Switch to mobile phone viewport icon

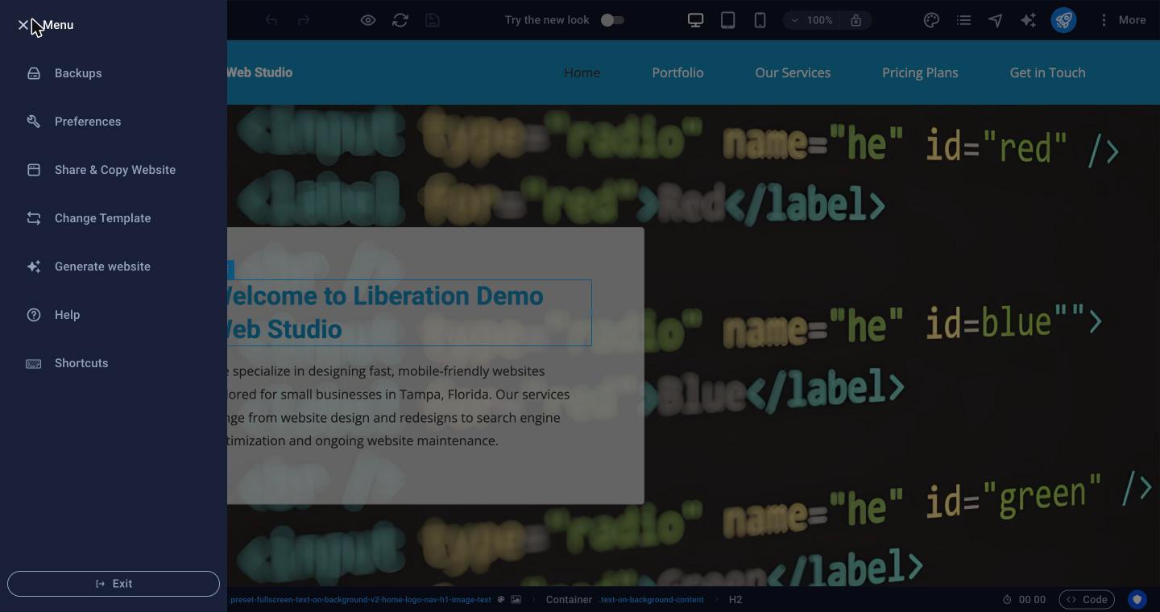click(x=760, y=20)
